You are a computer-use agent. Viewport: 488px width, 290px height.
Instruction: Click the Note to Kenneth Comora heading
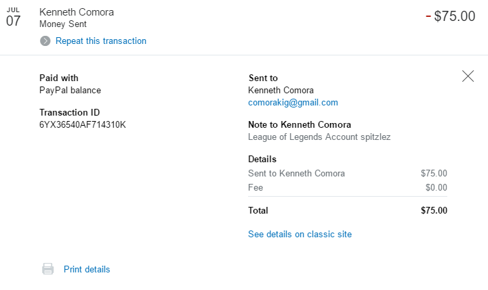pyautogui.click(x=299, y=124)
